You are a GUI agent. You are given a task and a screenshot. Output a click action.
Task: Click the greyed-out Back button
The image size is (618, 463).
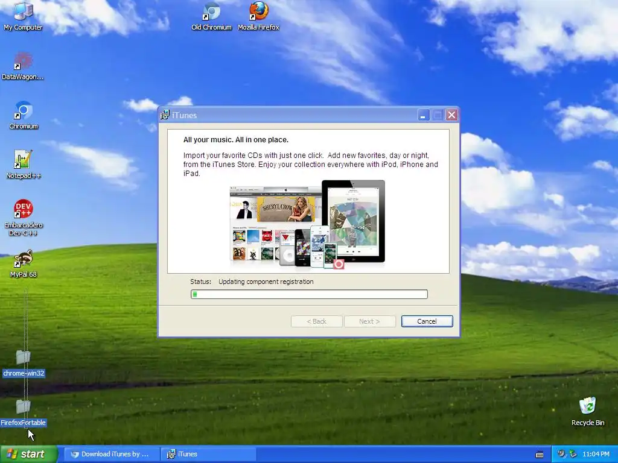click(316, 321)
